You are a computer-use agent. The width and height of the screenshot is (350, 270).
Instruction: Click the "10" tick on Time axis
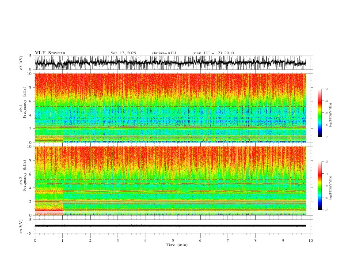[x=311, y=240]
